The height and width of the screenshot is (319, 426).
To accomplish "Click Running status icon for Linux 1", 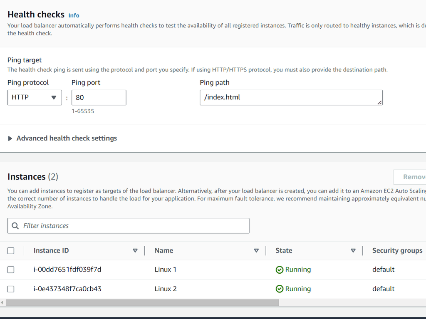I will [x=280, y=270].
